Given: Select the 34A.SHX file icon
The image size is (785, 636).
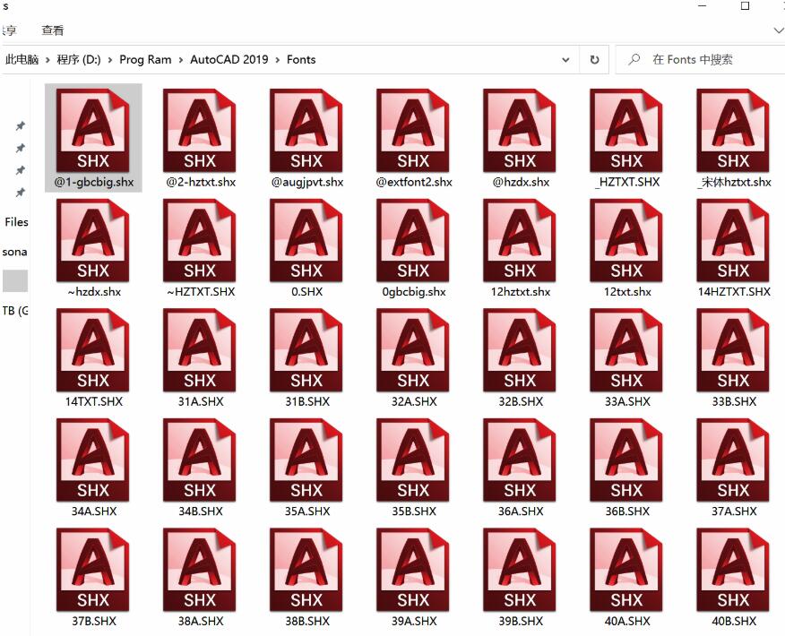Looking at the screenshot, I should (x=92, y=460).
